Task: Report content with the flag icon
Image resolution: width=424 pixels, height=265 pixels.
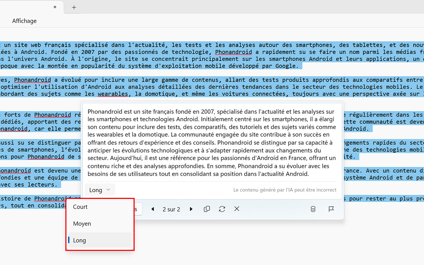Action: pos(331,209)
